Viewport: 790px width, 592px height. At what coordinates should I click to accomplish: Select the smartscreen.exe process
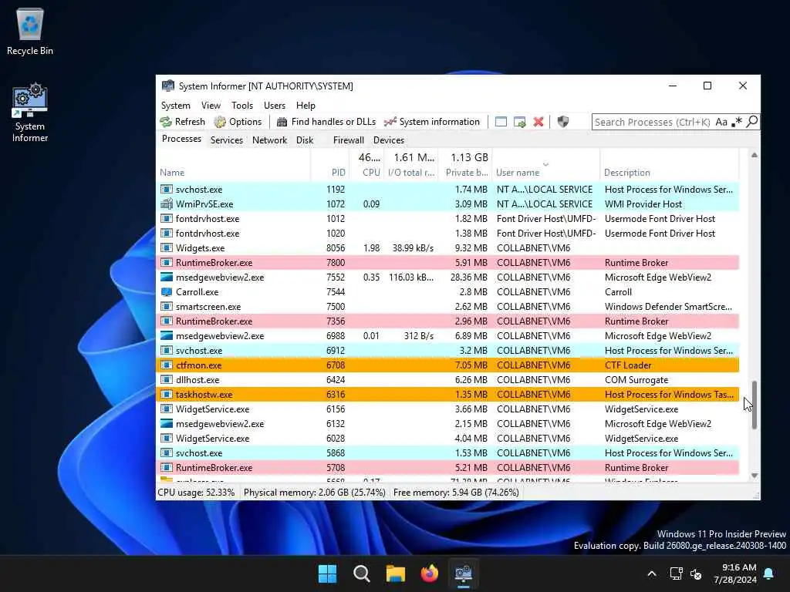tap(447, 307)
